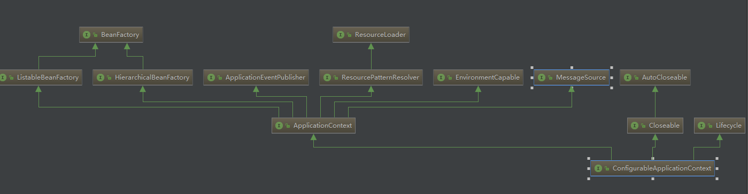Click the HierarchicalBeanFactory node label

[152, 77]
